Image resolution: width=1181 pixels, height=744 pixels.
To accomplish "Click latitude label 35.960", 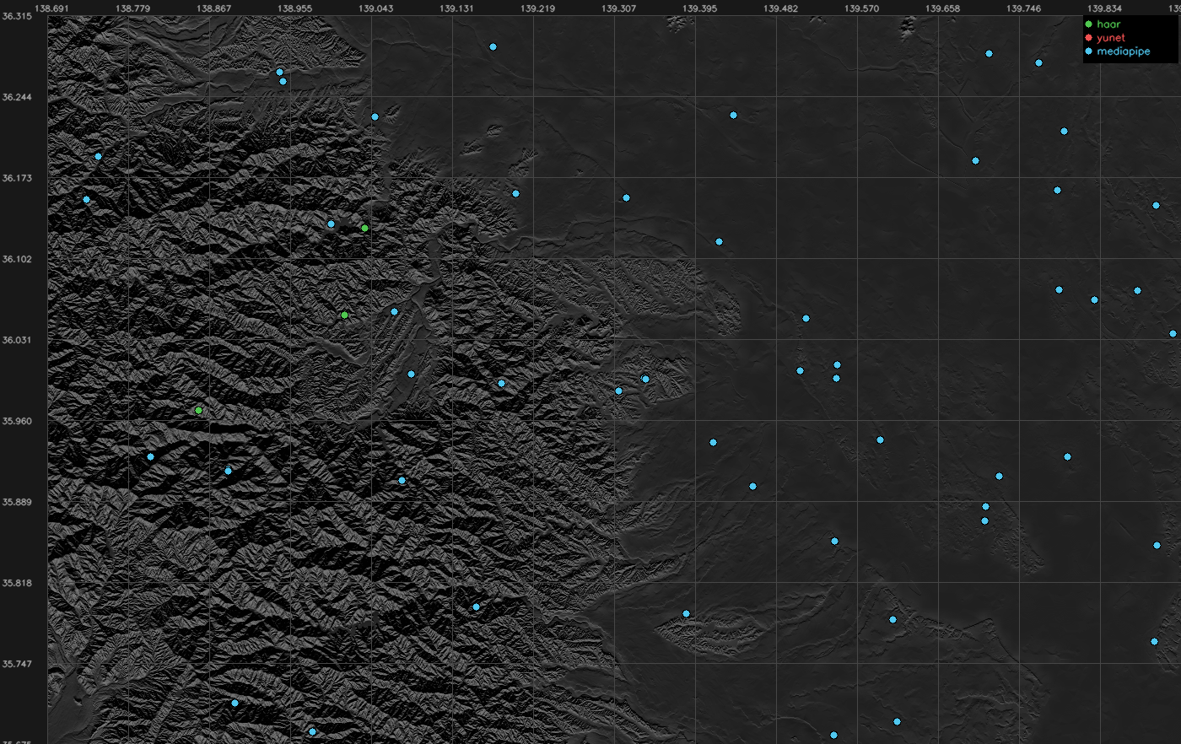I will click(17, 421).
